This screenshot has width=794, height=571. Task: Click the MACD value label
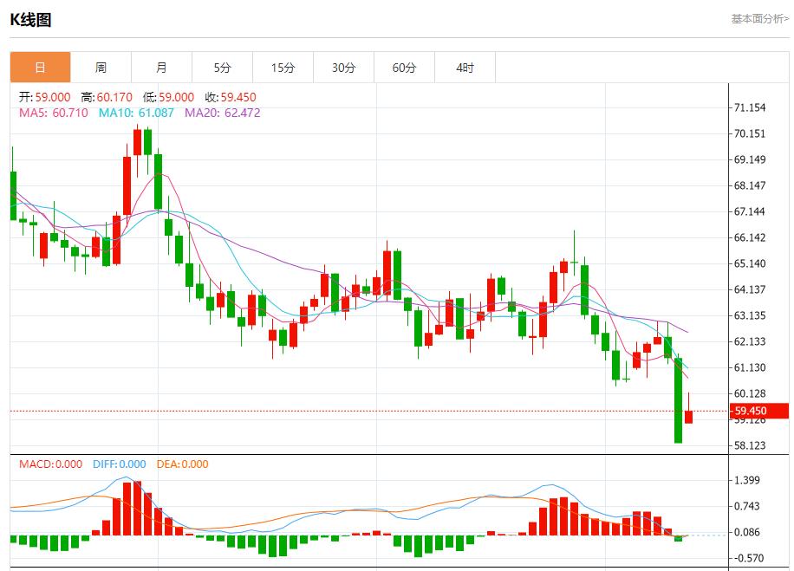(50, 464)
